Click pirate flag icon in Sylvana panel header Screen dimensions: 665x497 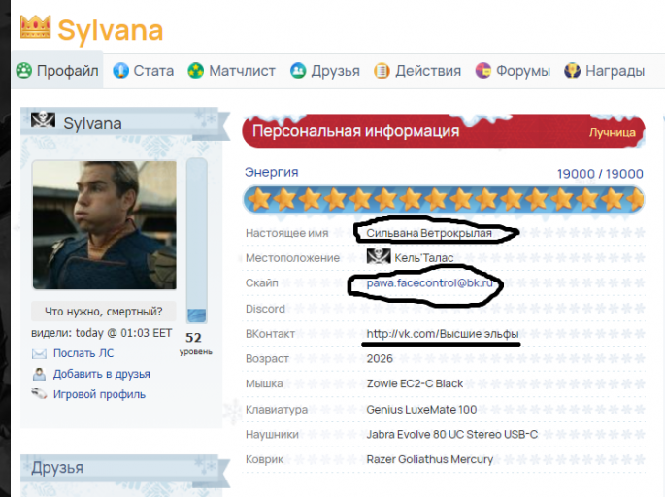(x=44, y=120)
